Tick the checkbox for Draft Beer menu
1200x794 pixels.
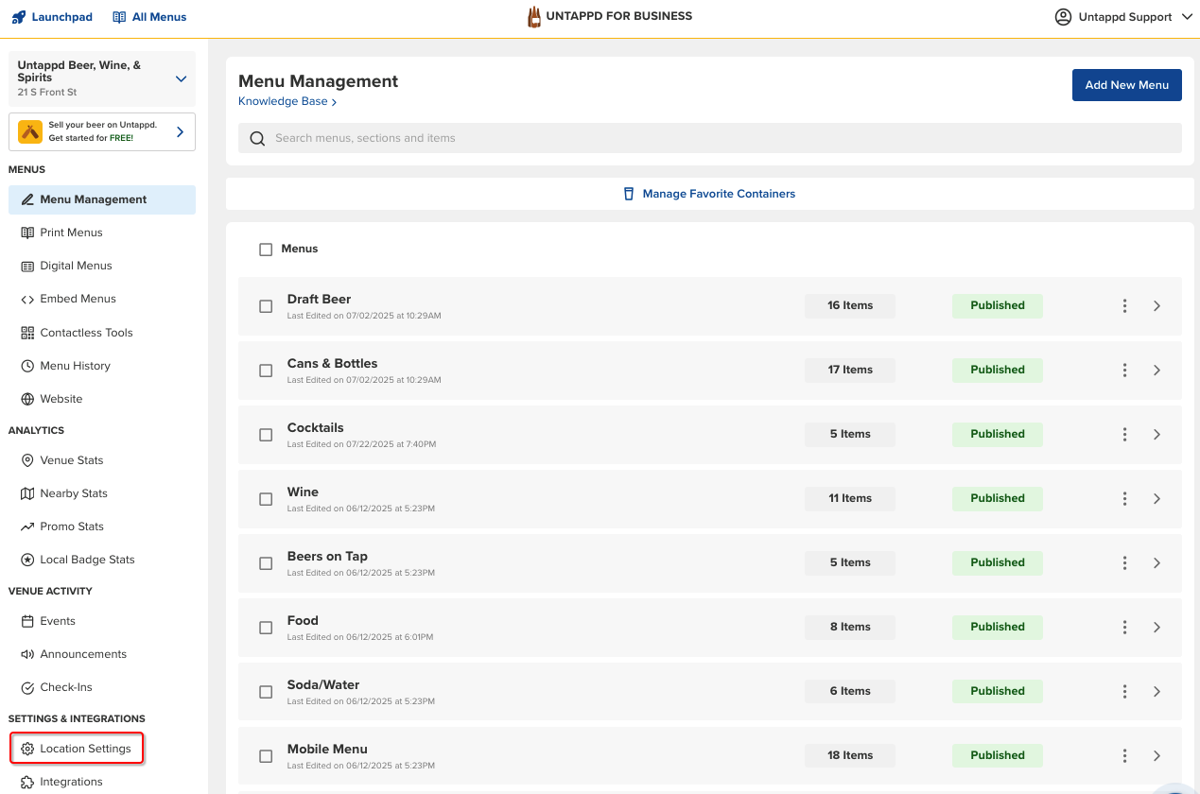pos(266,306)
